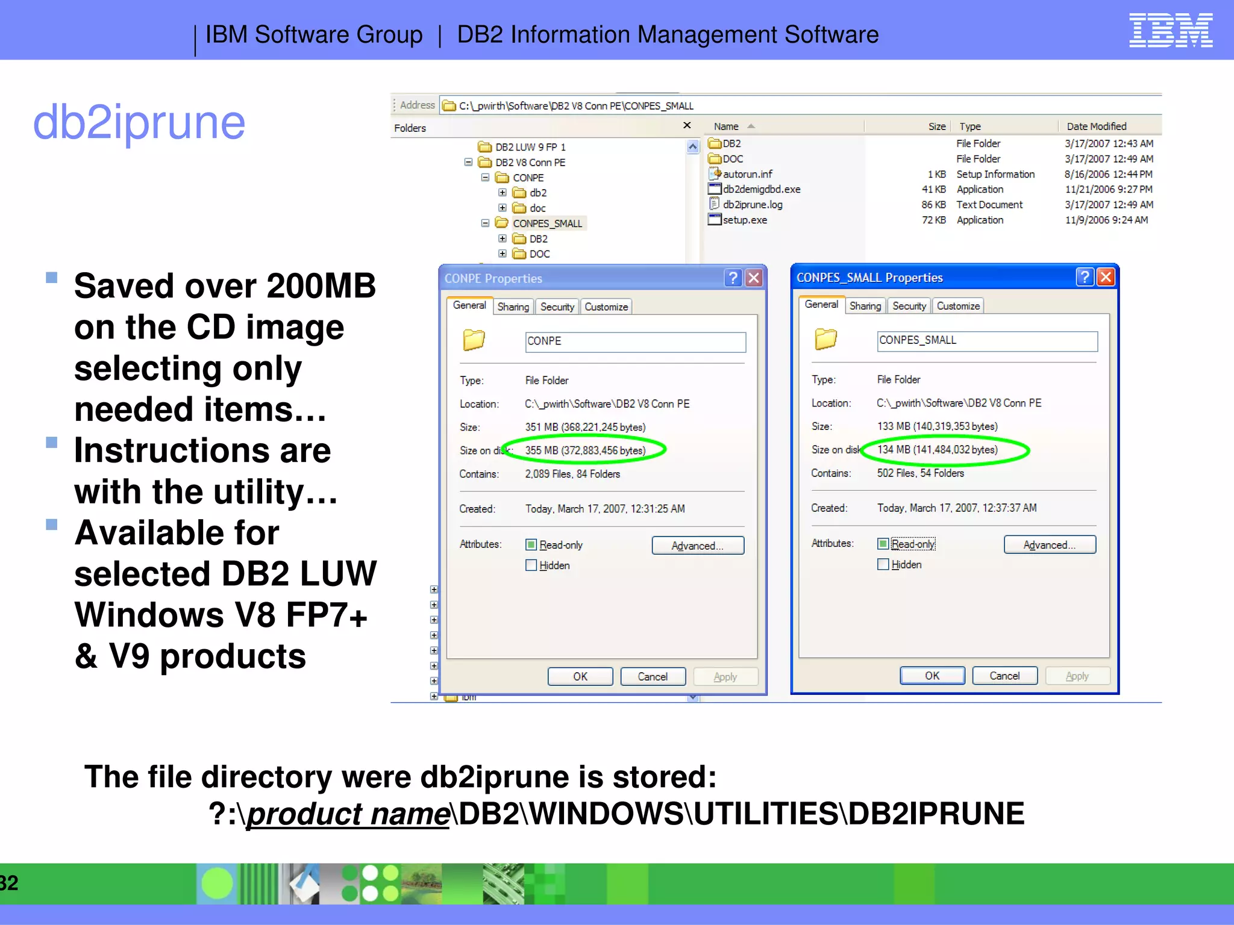Click Advanced button in CONPE Properties
1234x925 pixels.
[698, 546]
